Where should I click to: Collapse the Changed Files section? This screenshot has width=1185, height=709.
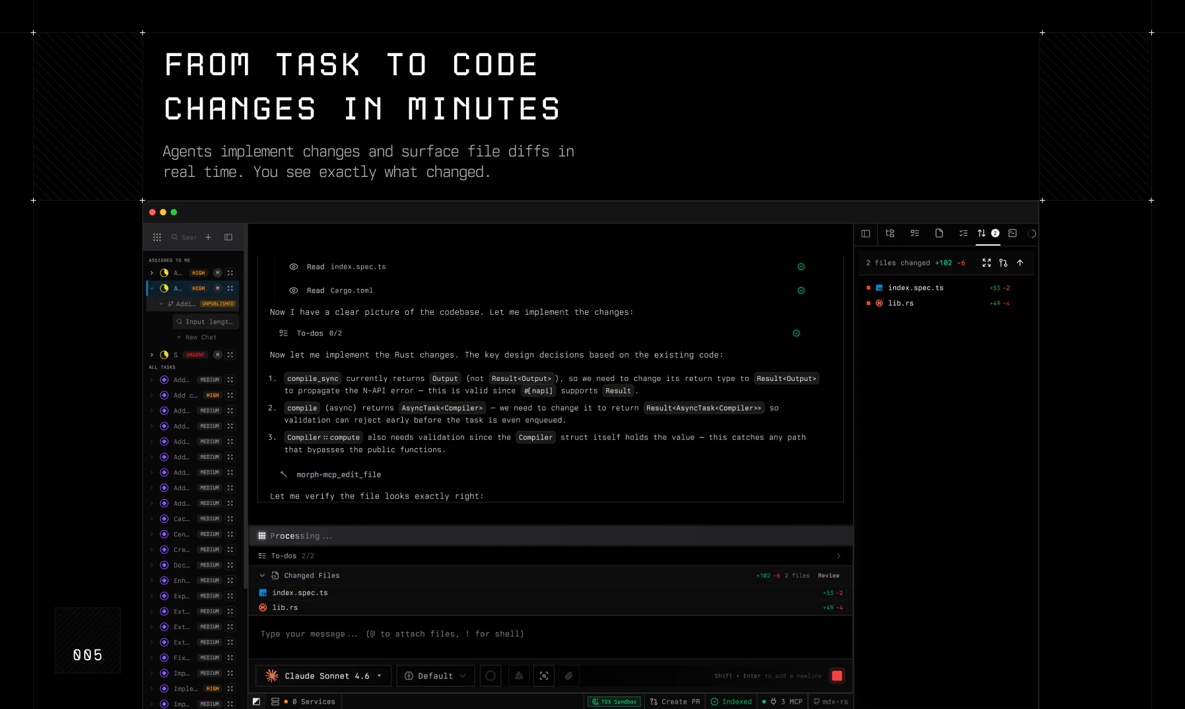261,575
